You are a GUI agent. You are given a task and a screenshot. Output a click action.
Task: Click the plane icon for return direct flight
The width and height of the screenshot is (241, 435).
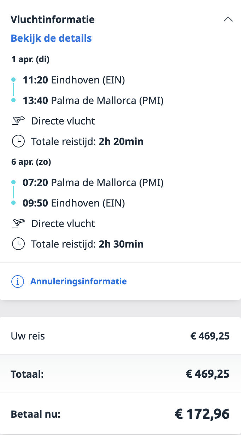point(18,224)
